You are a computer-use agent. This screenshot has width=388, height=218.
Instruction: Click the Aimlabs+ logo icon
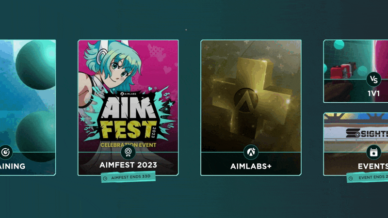click(x=251, y=152)
